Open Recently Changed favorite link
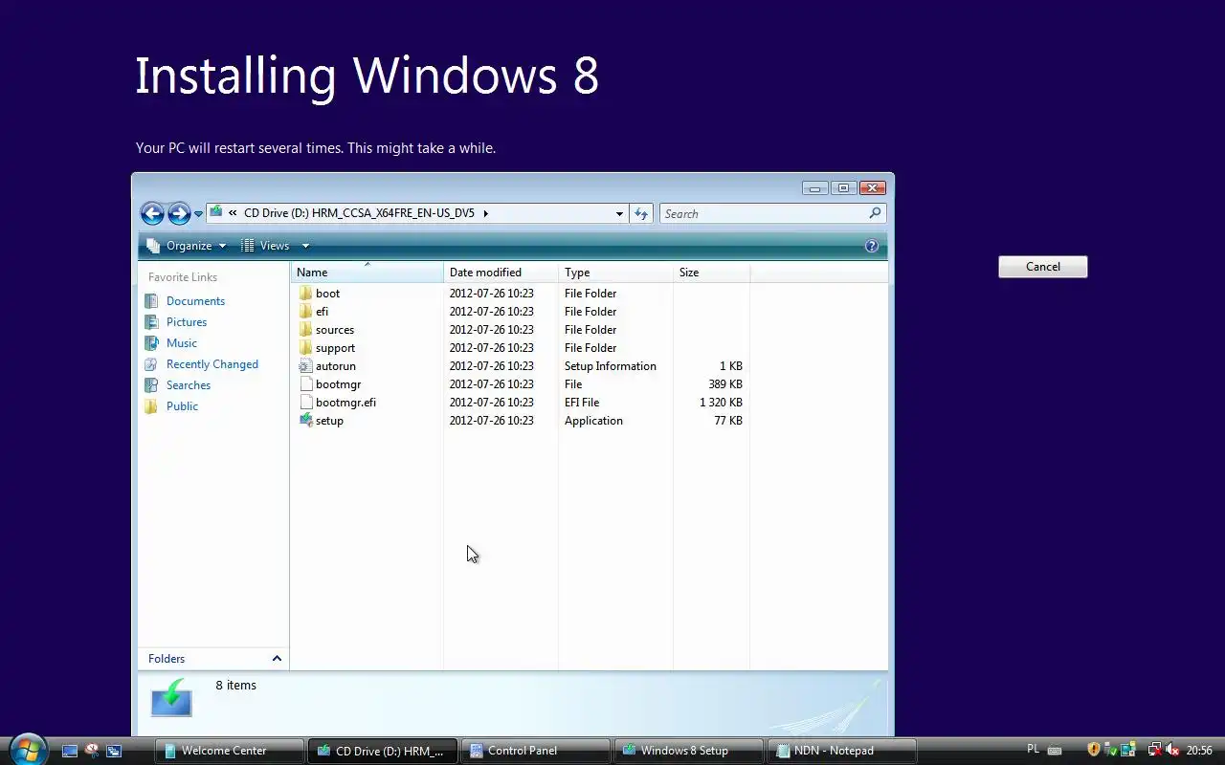The height and width of the screenshot is (765, 1225). pos(212,364)
